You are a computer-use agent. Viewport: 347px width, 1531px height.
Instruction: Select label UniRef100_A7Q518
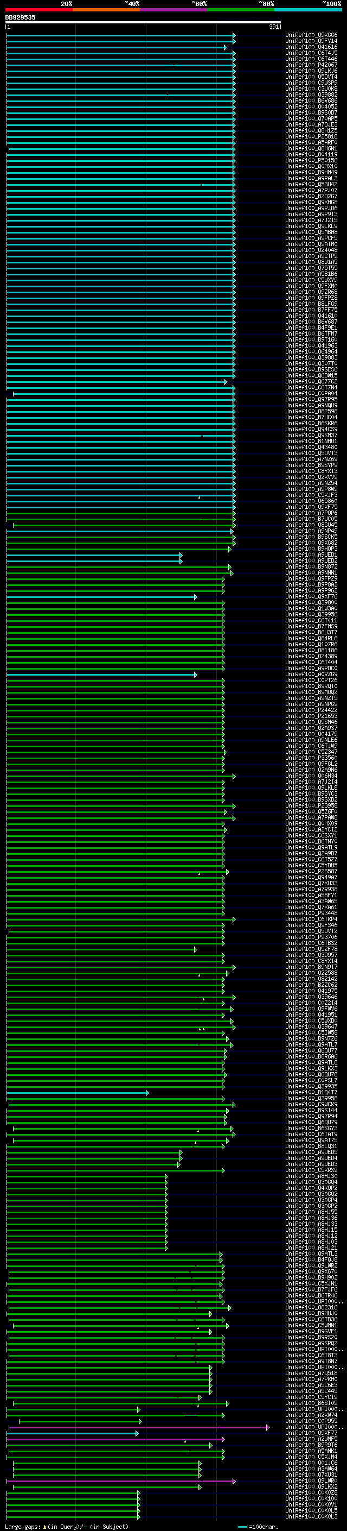click(311, 1373)
